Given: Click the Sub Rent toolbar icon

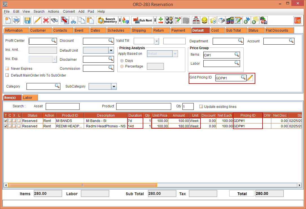Looking at the screenshot, I should [142, 20].
